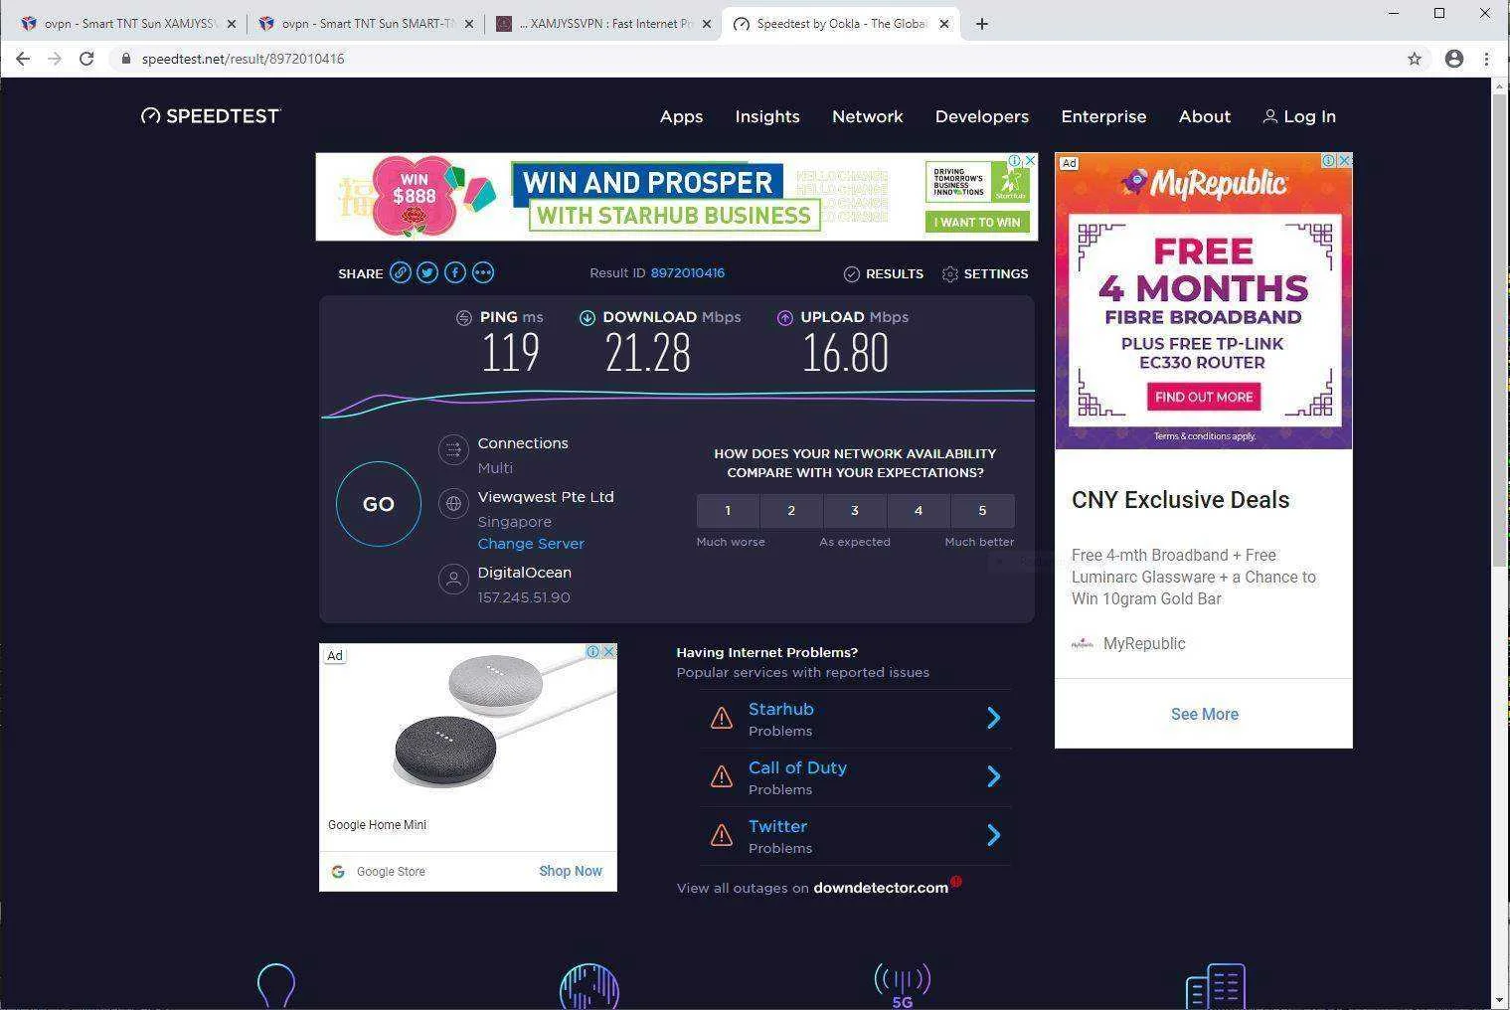Open Result ID 8972010416 link
Screen dimensions: 1510x1010
click(688, 272)
